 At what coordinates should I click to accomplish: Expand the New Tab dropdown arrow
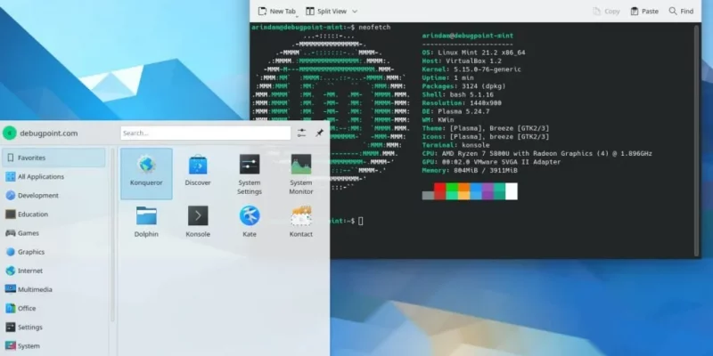(298, 15)
